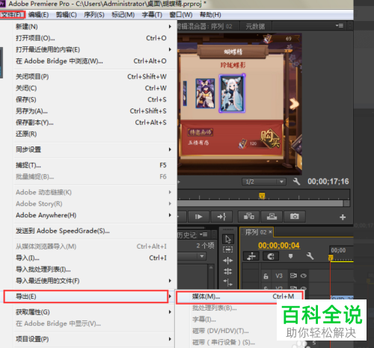Click the Lift button in program monitor
Image resolution: width=374 pixels, height=348 pixels.
click(248, 217)
